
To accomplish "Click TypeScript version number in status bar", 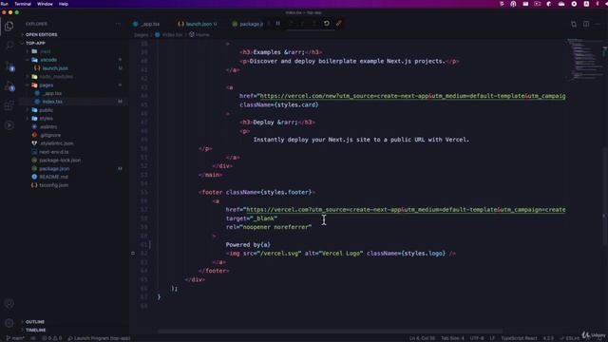I will pos(548,338).
